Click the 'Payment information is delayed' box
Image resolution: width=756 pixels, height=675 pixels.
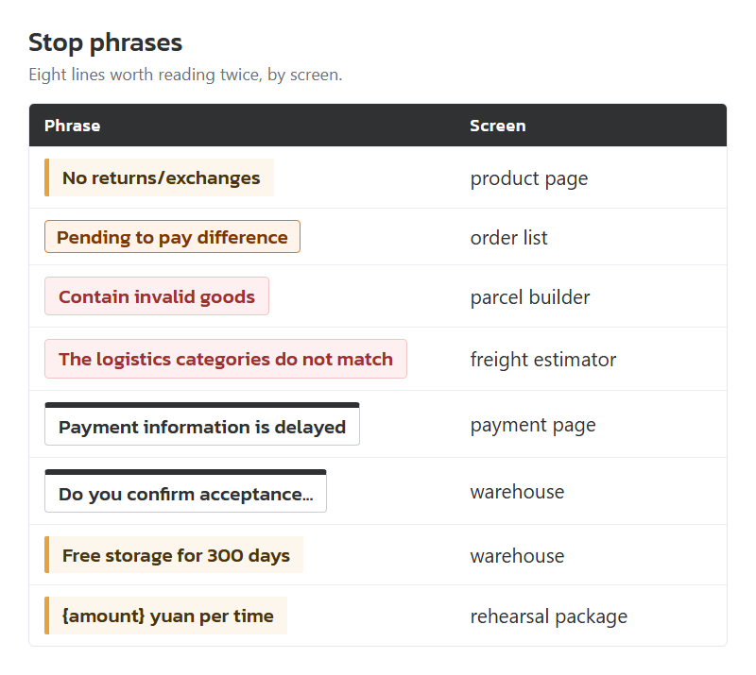pyautogui.click(x=202, y=424)
